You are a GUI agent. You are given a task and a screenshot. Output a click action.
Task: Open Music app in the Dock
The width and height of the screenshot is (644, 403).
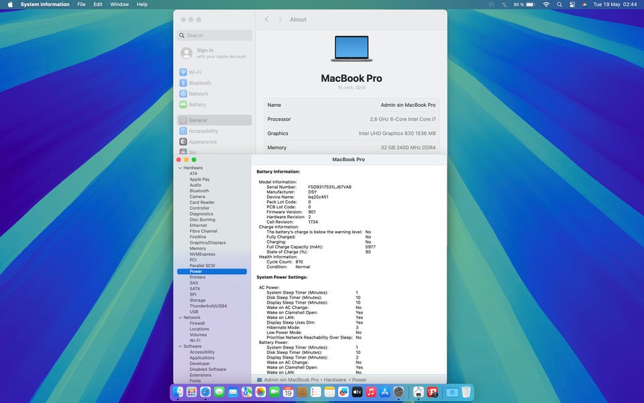(x=371, y=392)
